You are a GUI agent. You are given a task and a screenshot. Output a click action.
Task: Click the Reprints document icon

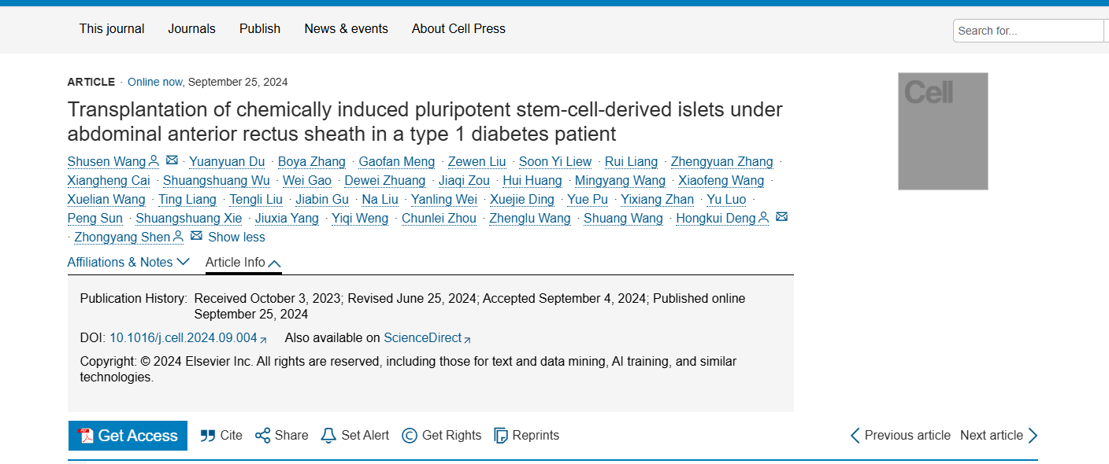500,436
